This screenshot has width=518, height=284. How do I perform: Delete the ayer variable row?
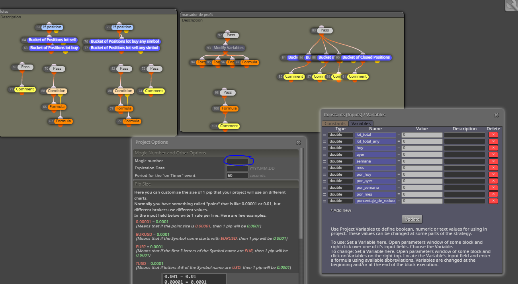coord(493,155)
